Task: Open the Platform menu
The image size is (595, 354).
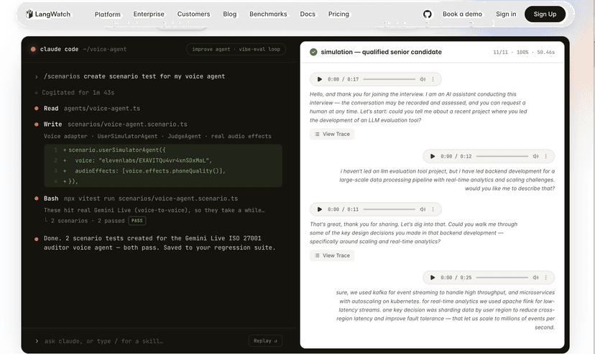Action: 107,14
